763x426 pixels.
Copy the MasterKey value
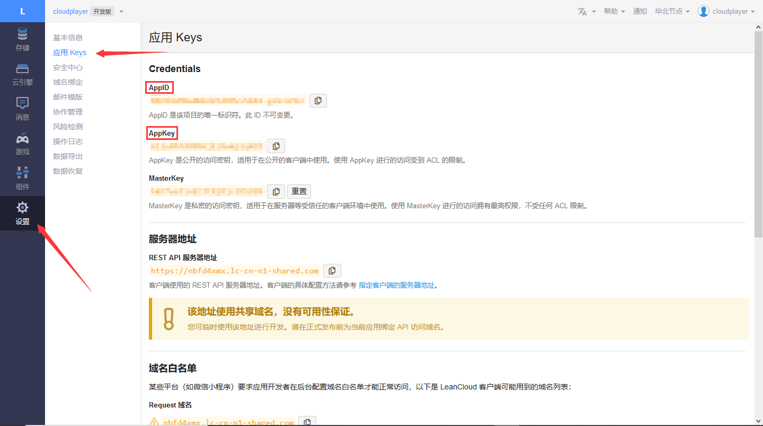tap(276, 191)
